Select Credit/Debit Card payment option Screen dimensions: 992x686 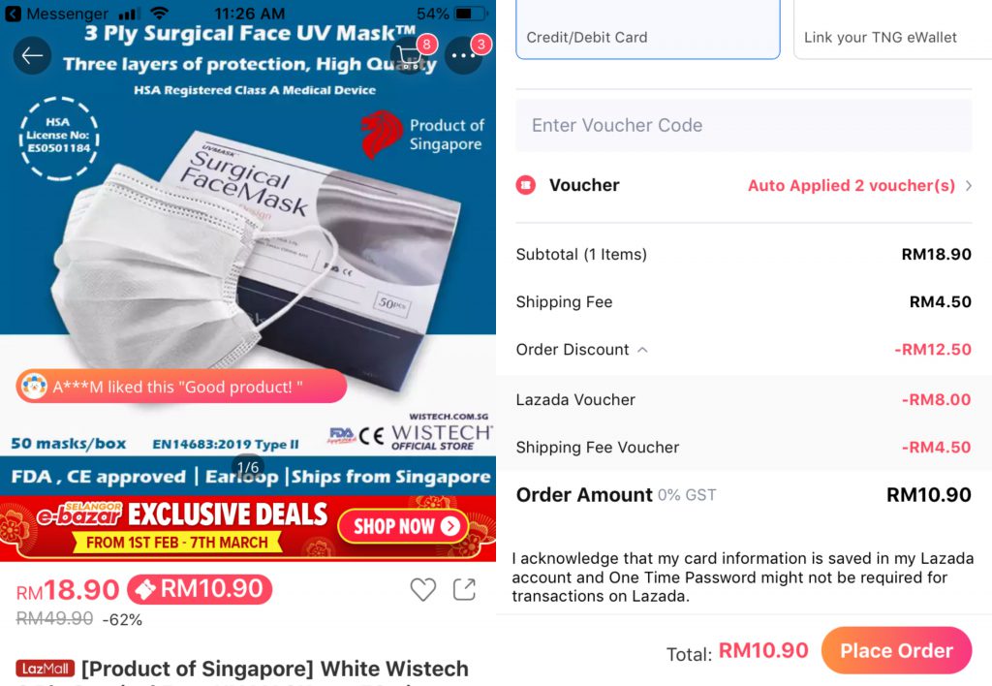click(x=648, y=30)
